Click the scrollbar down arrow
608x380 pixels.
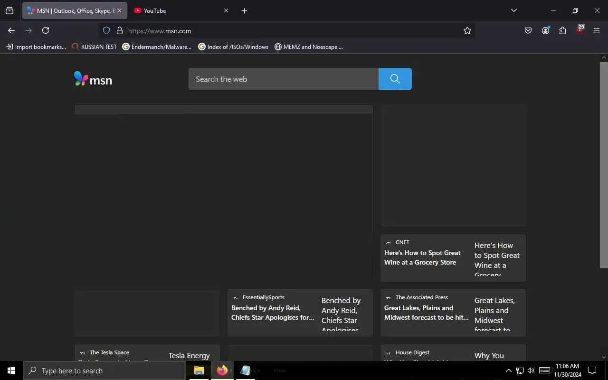pos(604,357)
